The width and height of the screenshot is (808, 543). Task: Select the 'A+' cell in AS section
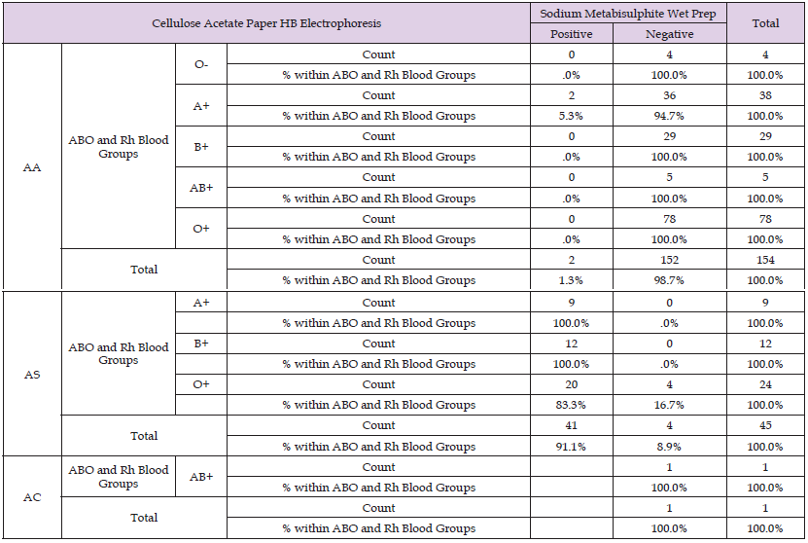pos(201,303)
